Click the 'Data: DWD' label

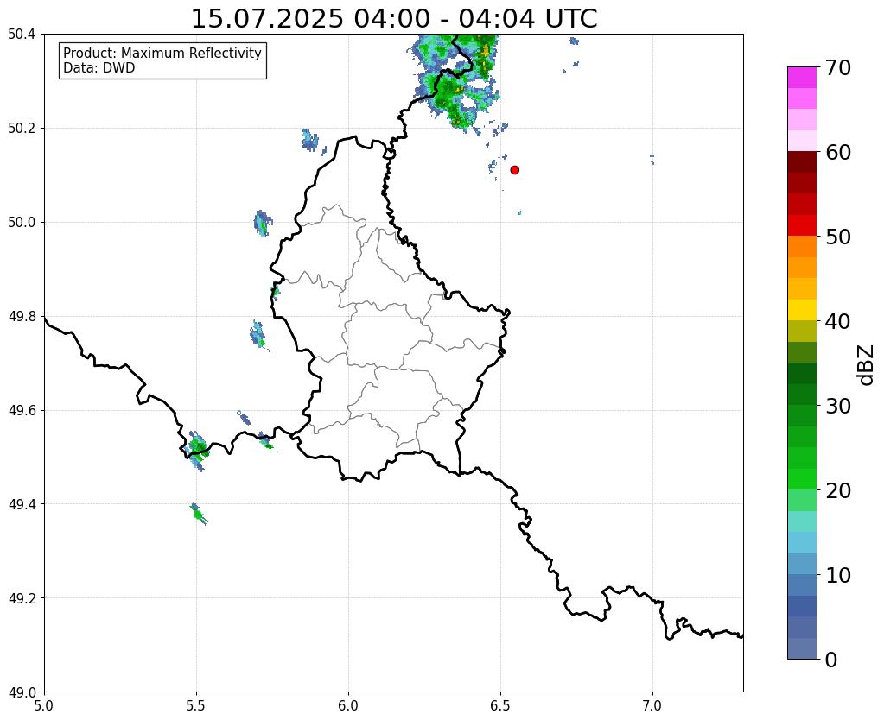pos(99,67)
